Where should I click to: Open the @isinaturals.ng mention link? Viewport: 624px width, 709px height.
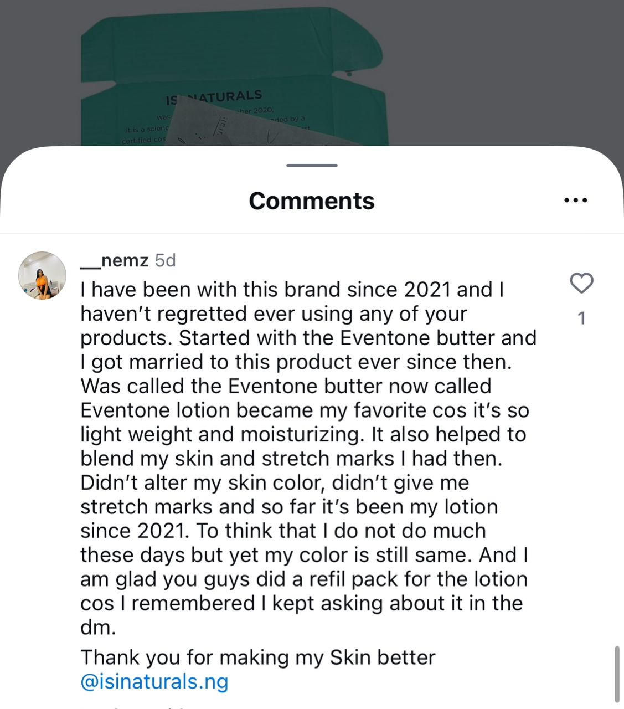(x=154, y=681)
